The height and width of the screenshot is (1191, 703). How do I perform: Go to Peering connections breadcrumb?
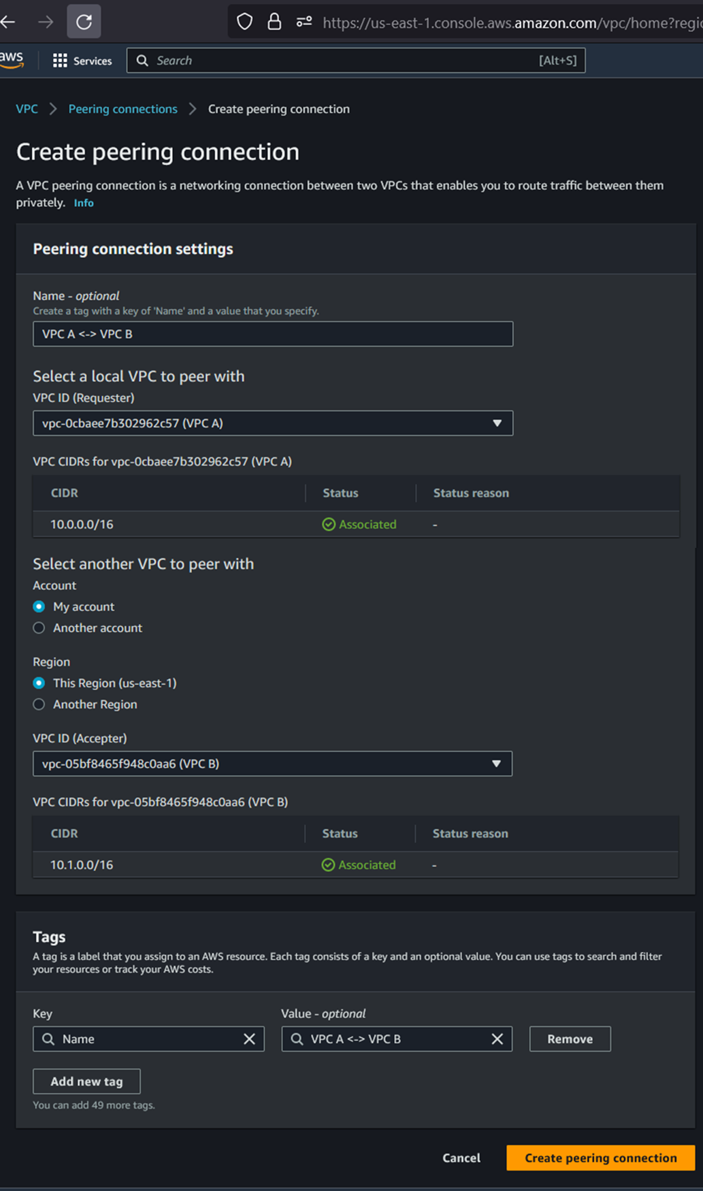pyautogui.click(x=122, y=109)
